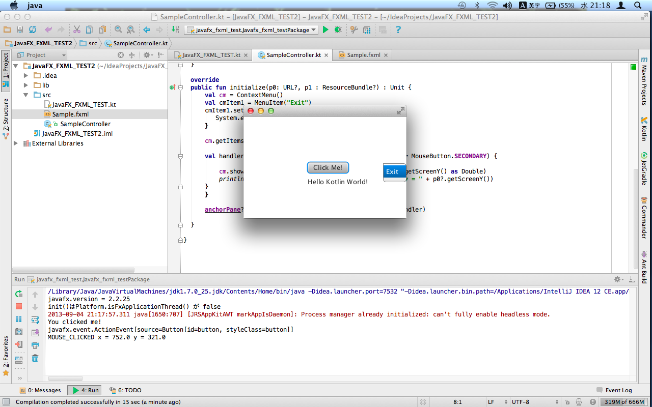Click the memory usage indicator 319M of 666M

[x=624, y=402]
